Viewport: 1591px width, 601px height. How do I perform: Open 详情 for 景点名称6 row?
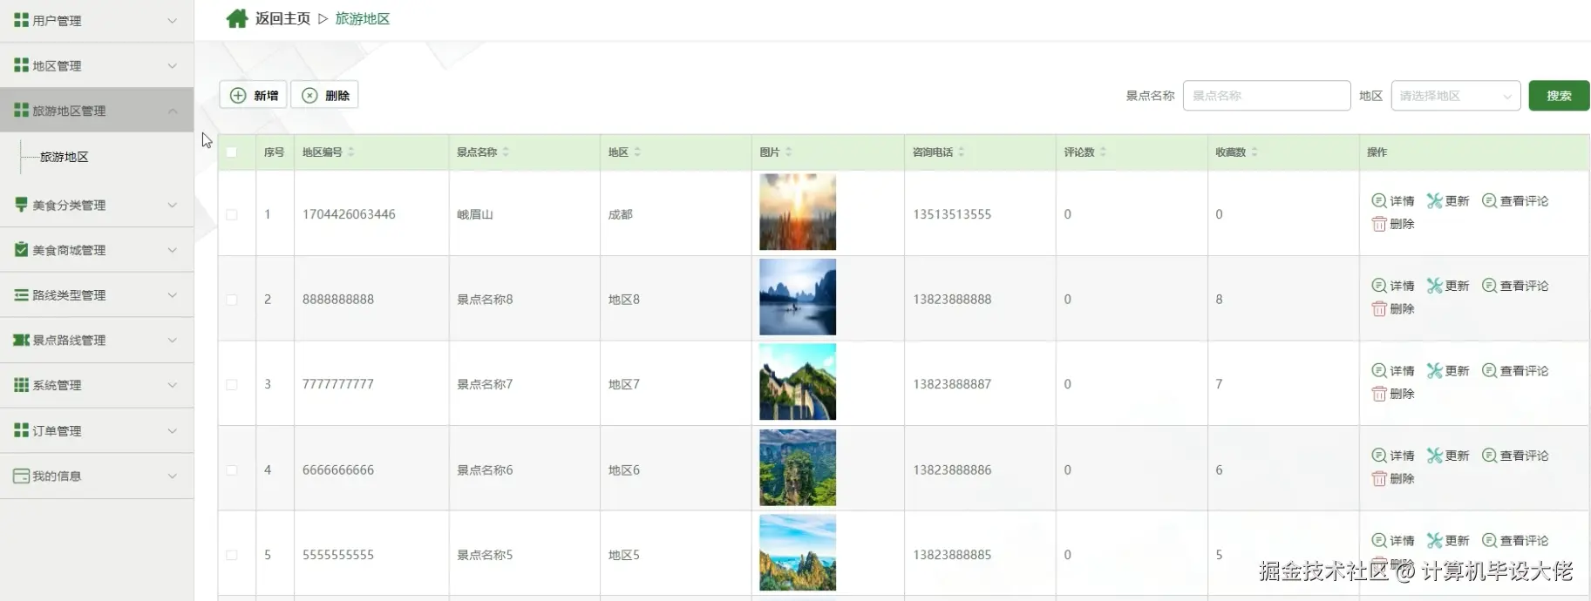tap(1393, 456)
